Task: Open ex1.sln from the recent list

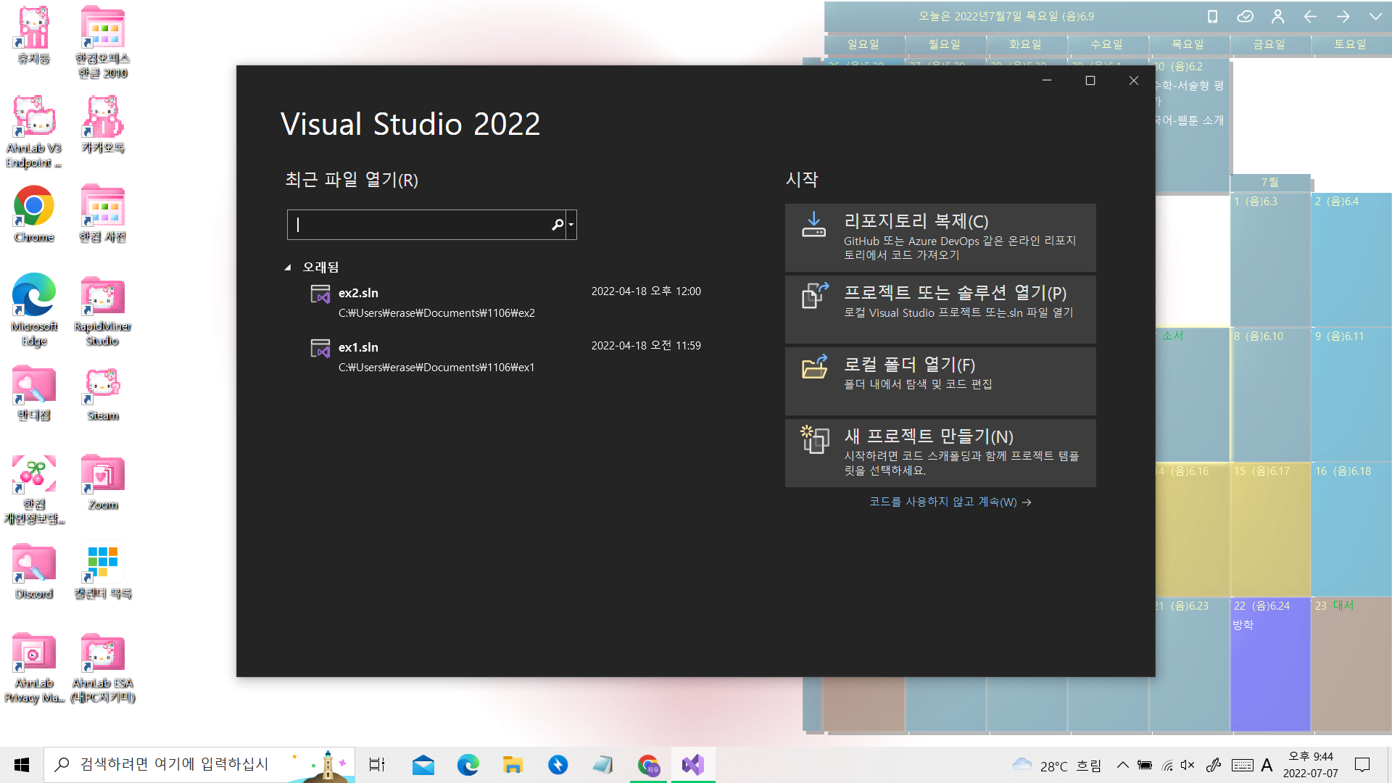Action: pyautogui.click(x=358, y=347)
